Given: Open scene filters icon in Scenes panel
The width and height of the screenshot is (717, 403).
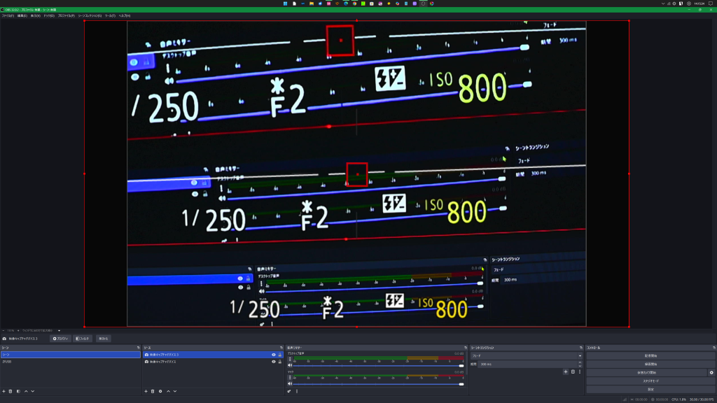Looking at the screenshot, I should click(18, 391).
